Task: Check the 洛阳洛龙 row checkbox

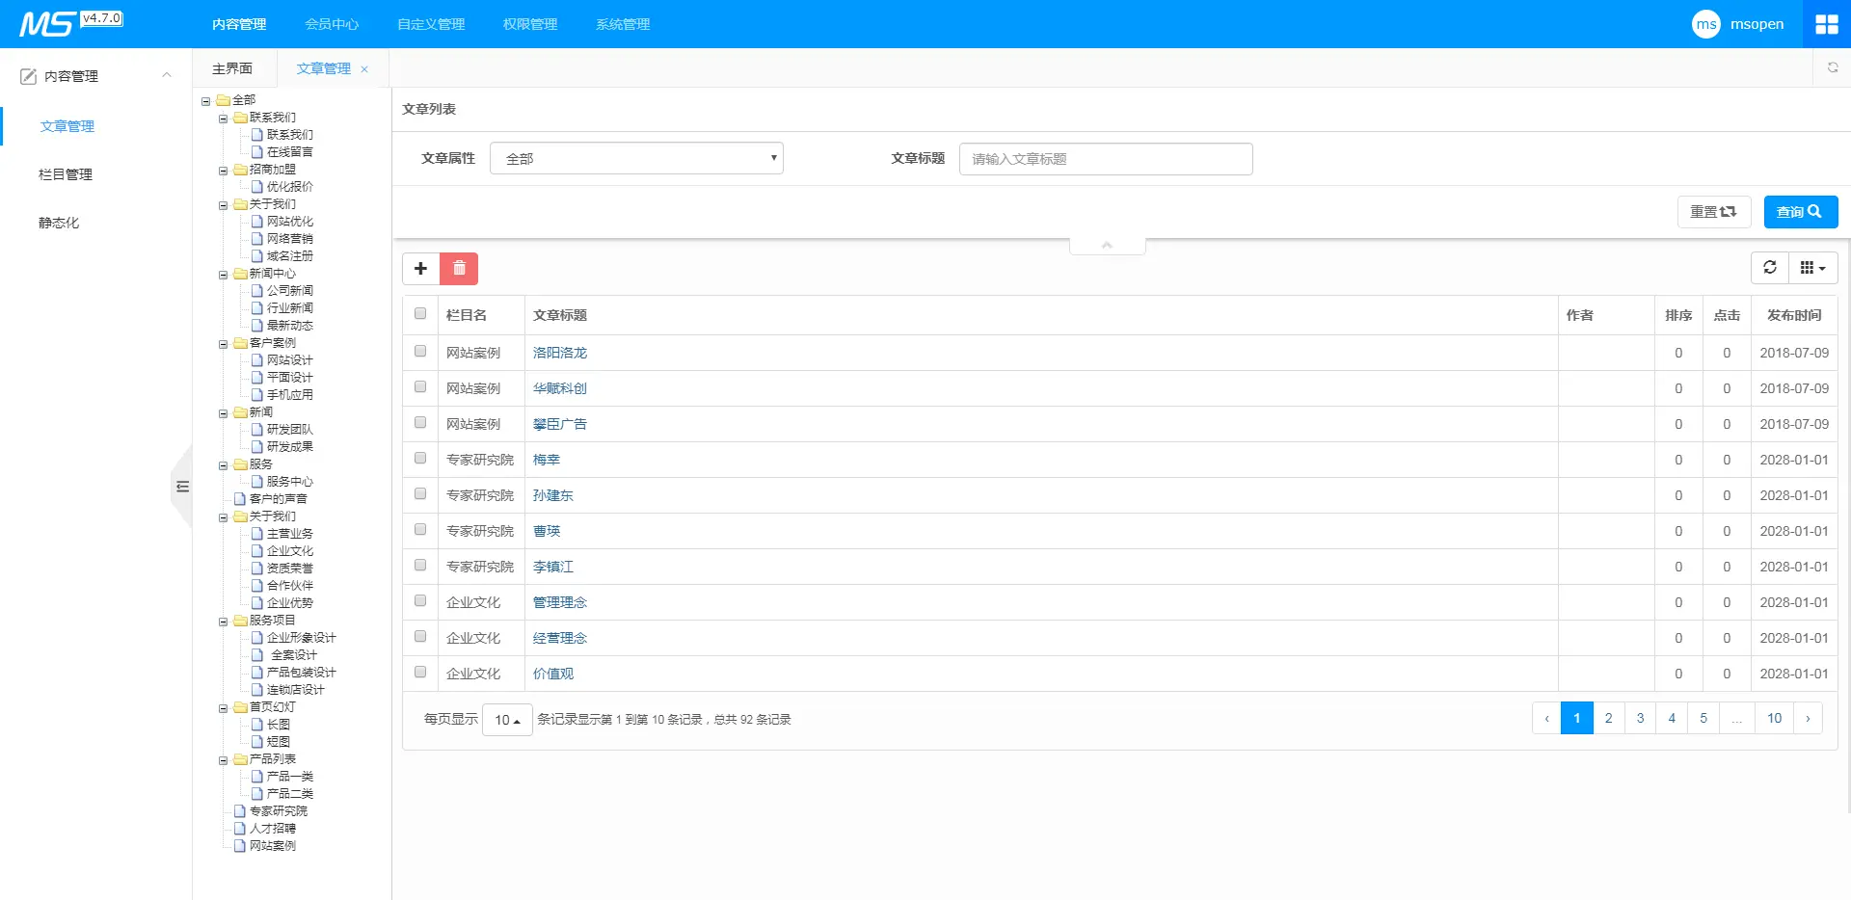Action: (420, 351)
